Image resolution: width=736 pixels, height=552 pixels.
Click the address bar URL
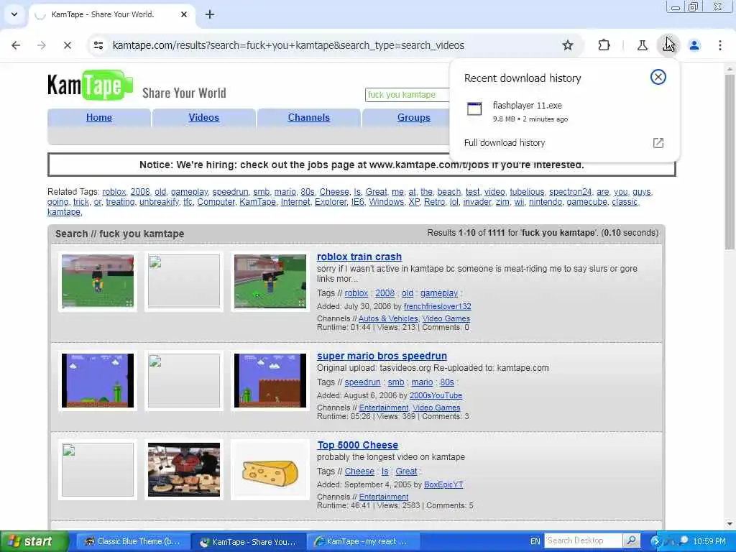coord(288,45)
